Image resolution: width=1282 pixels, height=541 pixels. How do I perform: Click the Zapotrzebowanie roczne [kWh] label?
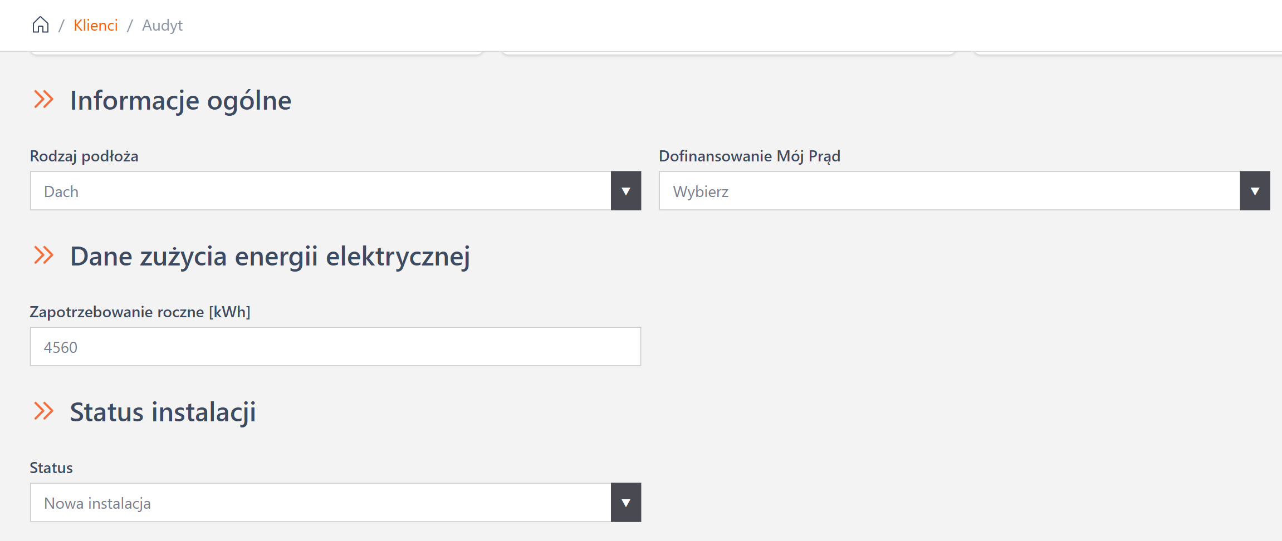point(140,312)
